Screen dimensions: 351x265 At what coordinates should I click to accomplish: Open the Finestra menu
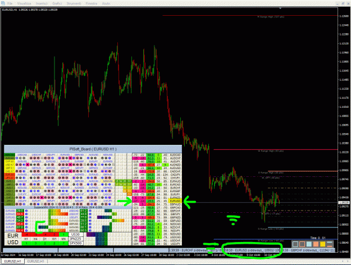pos(92,3)
